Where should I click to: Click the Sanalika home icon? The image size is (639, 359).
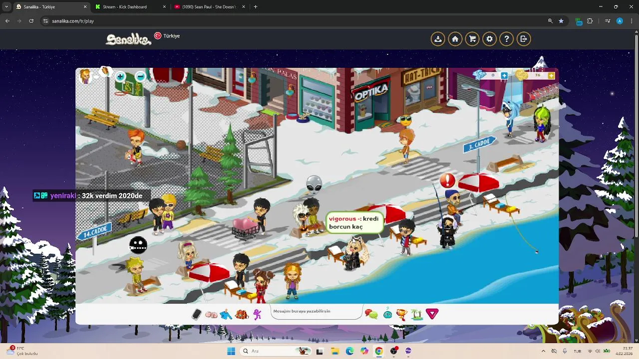[x=455, y=39]
